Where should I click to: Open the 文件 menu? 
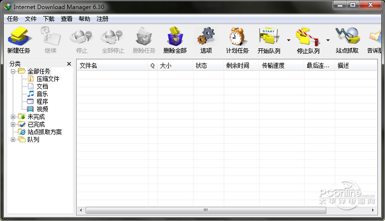click(x=31, y=19)
